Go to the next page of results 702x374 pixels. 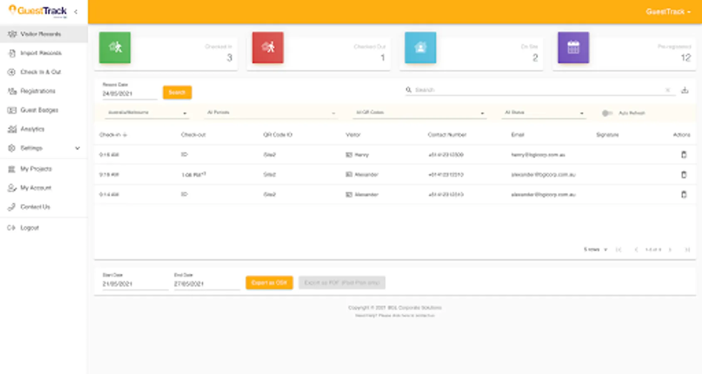(x=670, y=250)
